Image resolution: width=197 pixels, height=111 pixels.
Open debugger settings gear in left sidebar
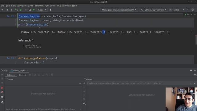2,97
